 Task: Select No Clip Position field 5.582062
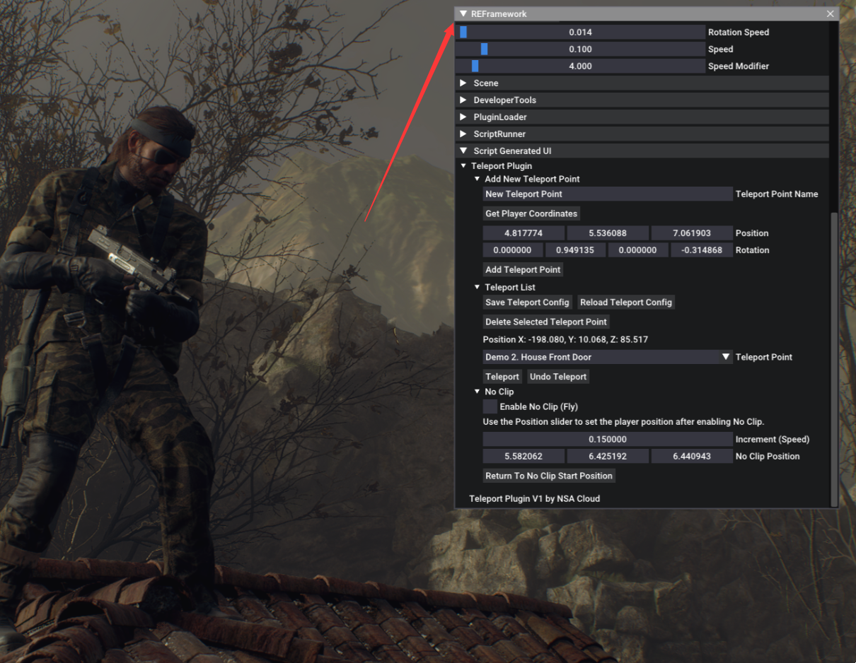coord(524,457)
